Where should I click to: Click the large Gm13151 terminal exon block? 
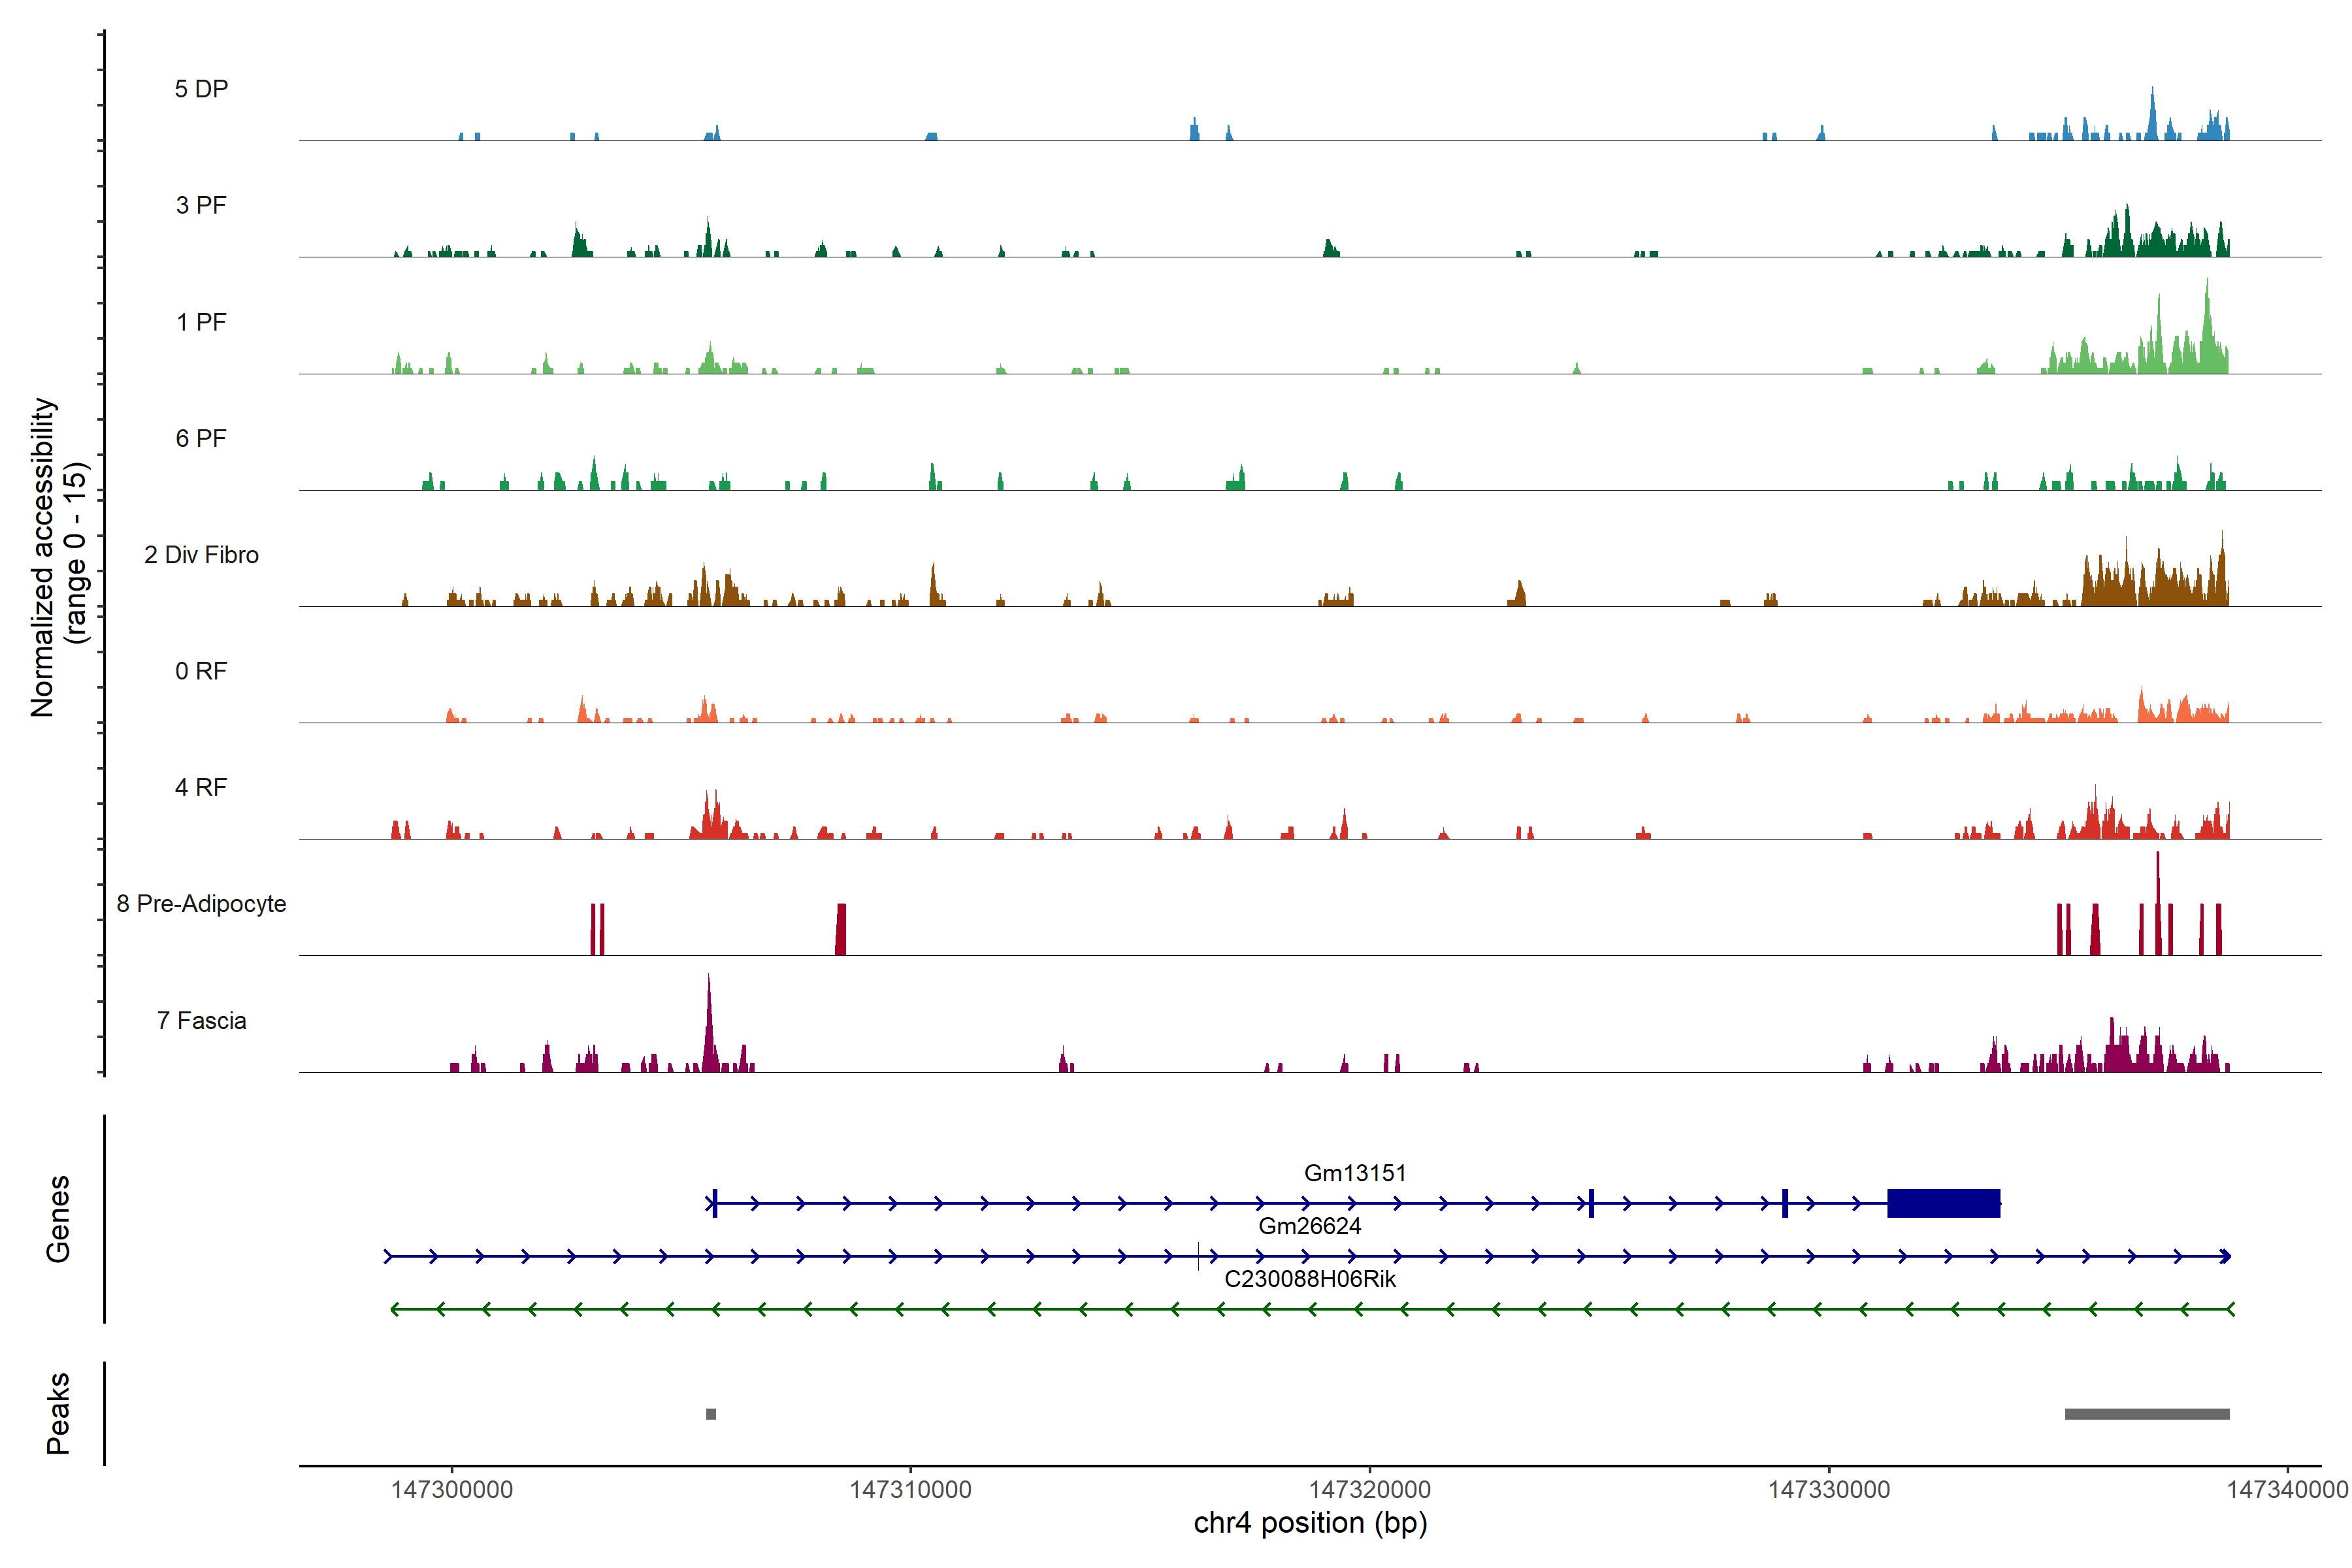tap(1943, 1203)
